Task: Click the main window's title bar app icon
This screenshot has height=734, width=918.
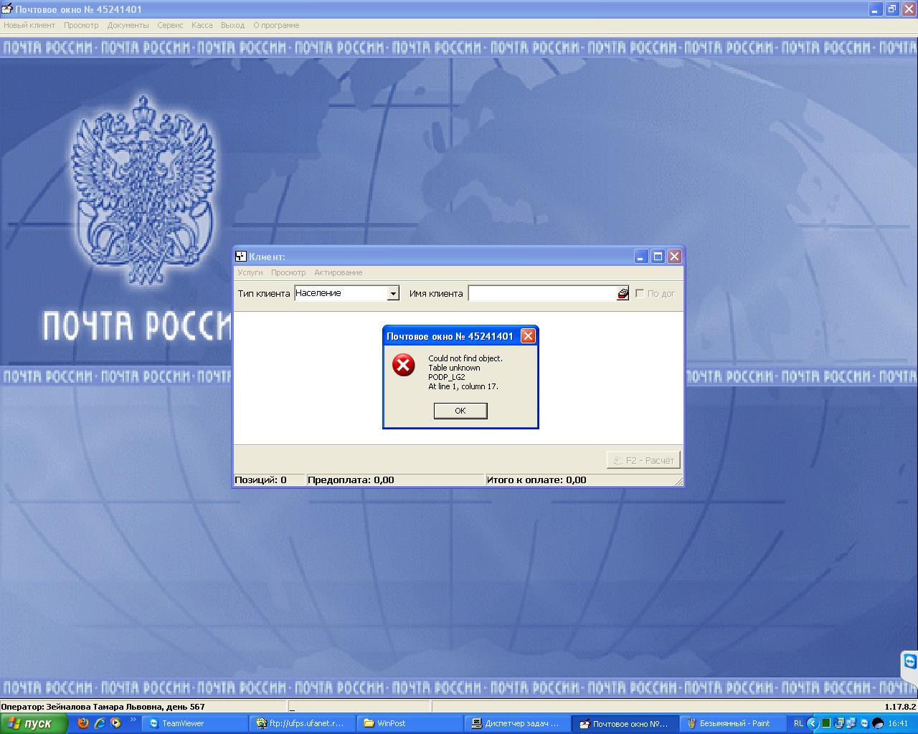Action: click(7, 9)
